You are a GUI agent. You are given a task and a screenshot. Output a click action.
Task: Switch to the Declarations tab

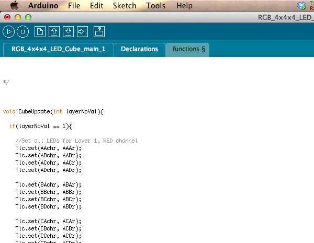pos(139,50)
